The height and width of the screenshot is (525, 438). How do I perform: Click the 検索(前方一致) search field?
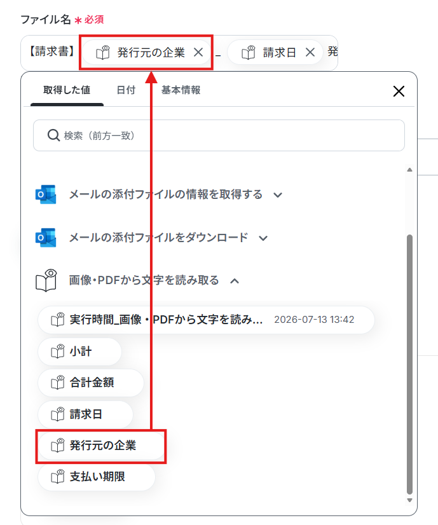tap(219, 135)
